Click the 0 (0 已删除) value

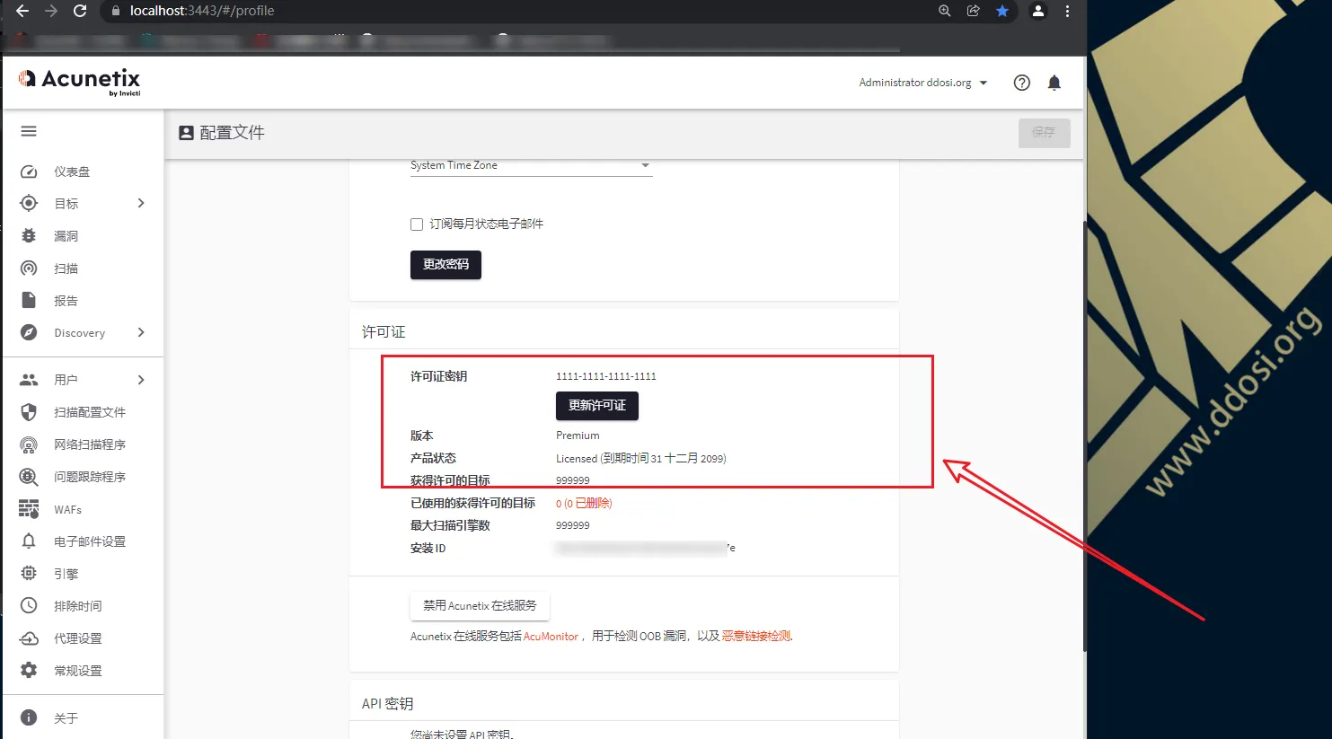click(584, 504)
